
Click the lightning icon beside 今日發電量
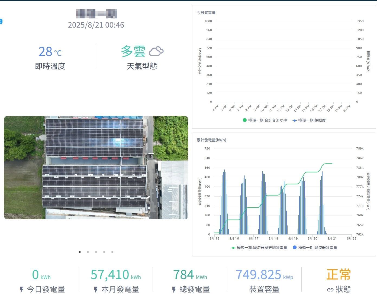(21, 290)
